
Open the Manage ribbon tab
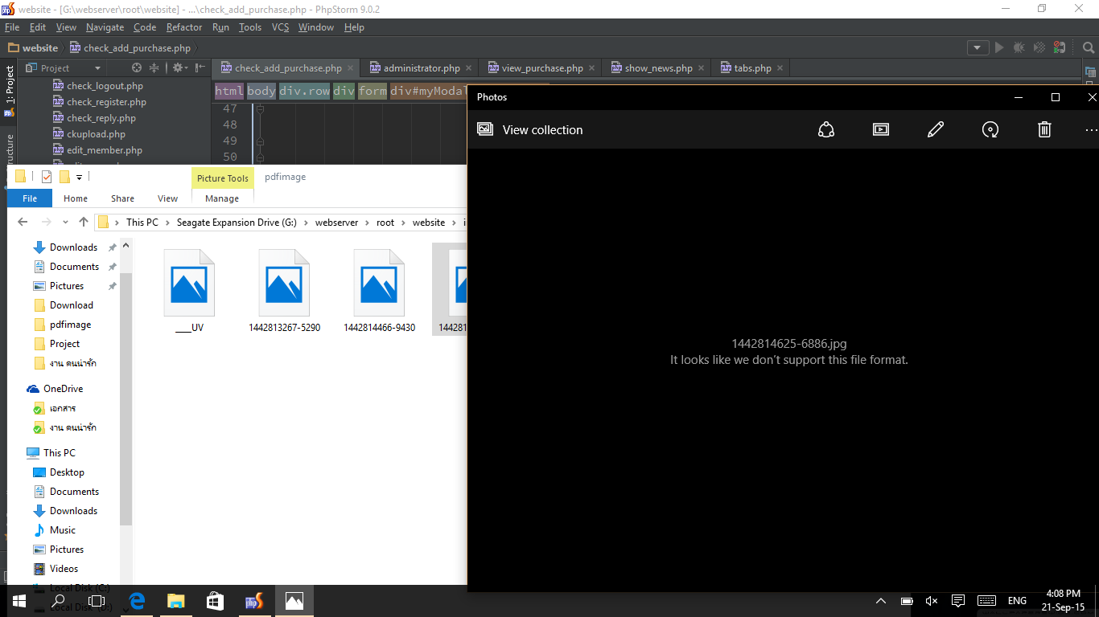[222, 198]
